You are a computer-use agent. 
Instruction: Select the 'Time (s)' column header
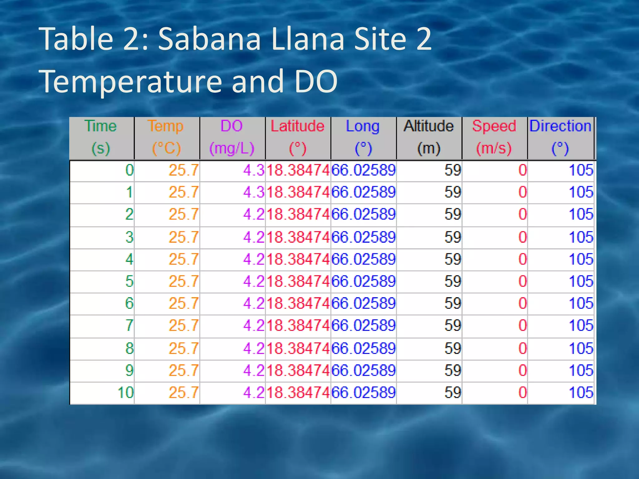click(102, 138)
